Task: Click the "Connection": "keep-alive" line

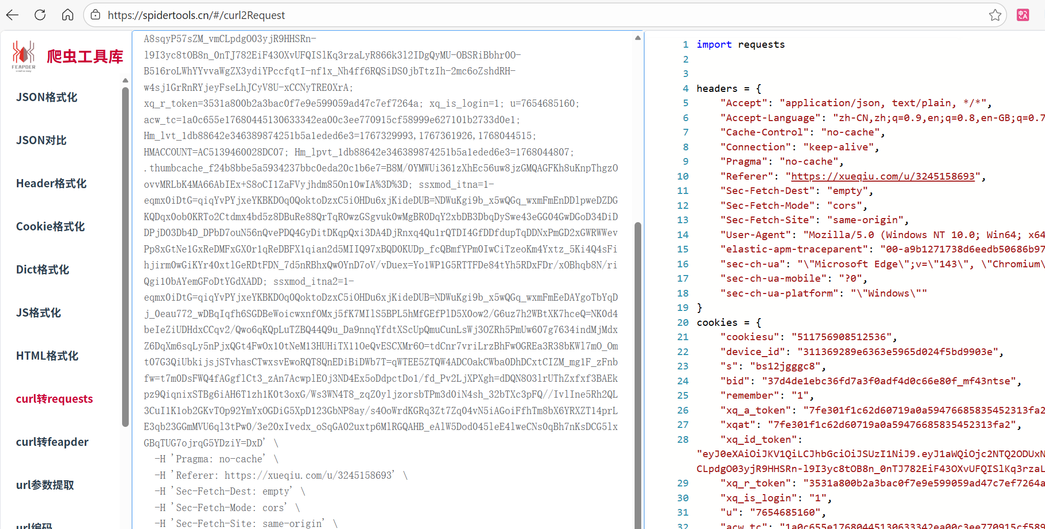Action: [800, 147]
